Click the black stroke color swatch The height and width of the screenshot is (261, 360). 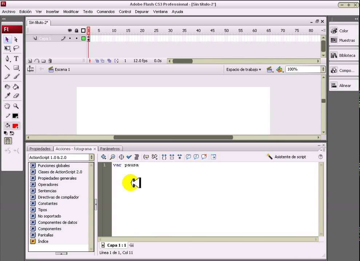coord(15,116)
